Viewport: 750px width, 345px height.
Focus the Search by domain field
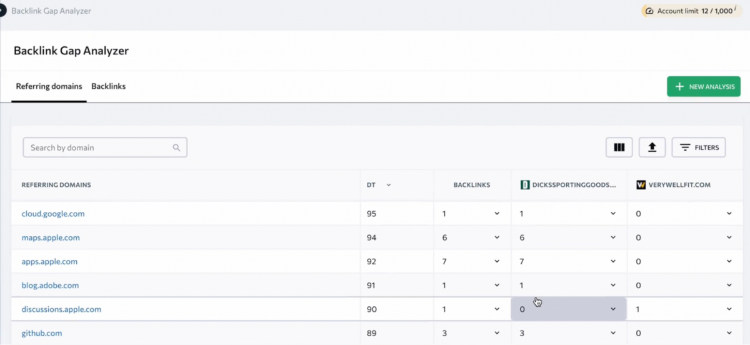click(x=105, y=147)
